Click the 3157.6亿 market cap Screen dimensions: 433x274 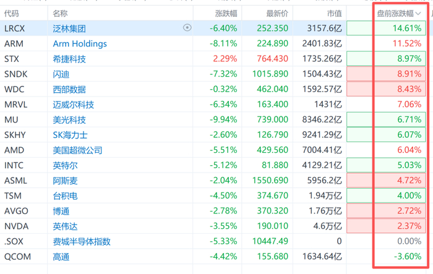325,28
